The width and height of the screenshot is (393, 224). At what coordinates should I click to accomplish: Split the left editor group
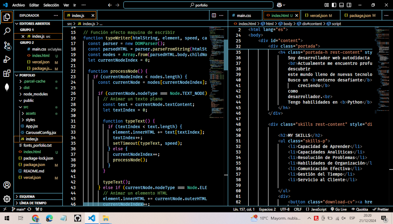[x=214, y=15]
